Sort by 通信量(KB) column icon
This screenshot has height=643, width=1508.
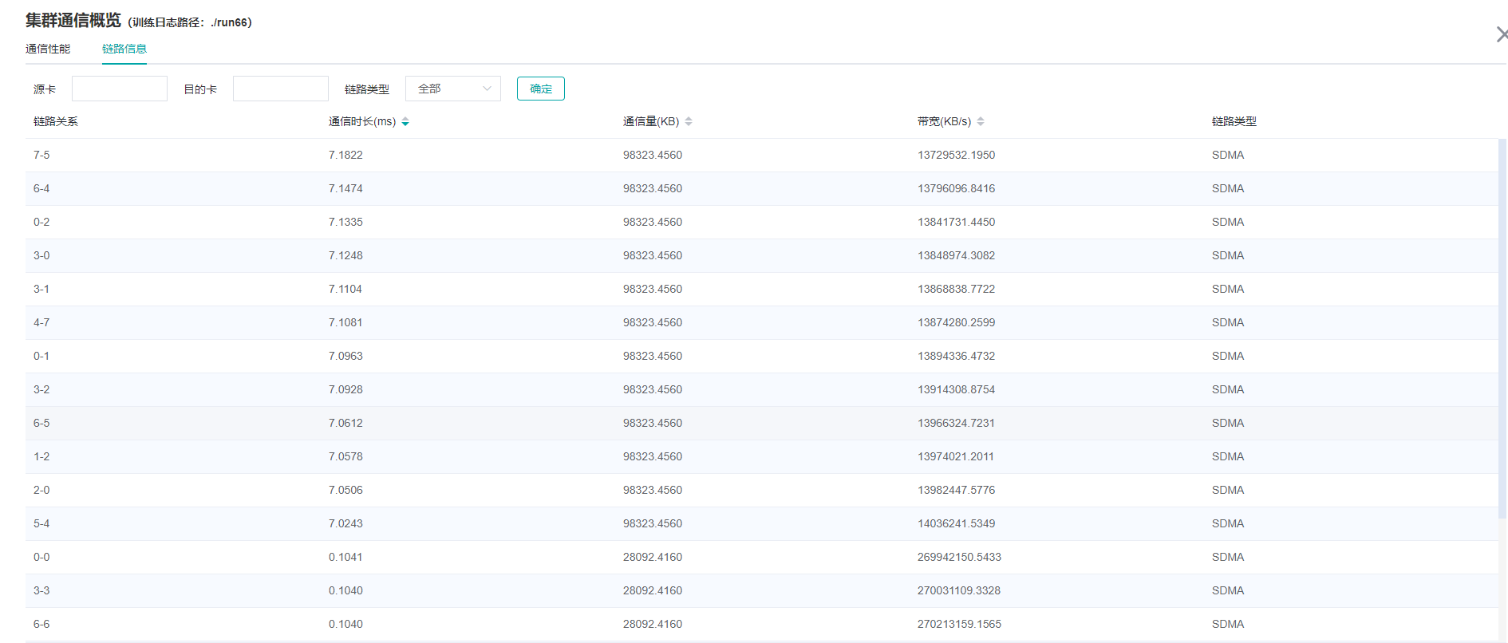click(x=689, y=122)
